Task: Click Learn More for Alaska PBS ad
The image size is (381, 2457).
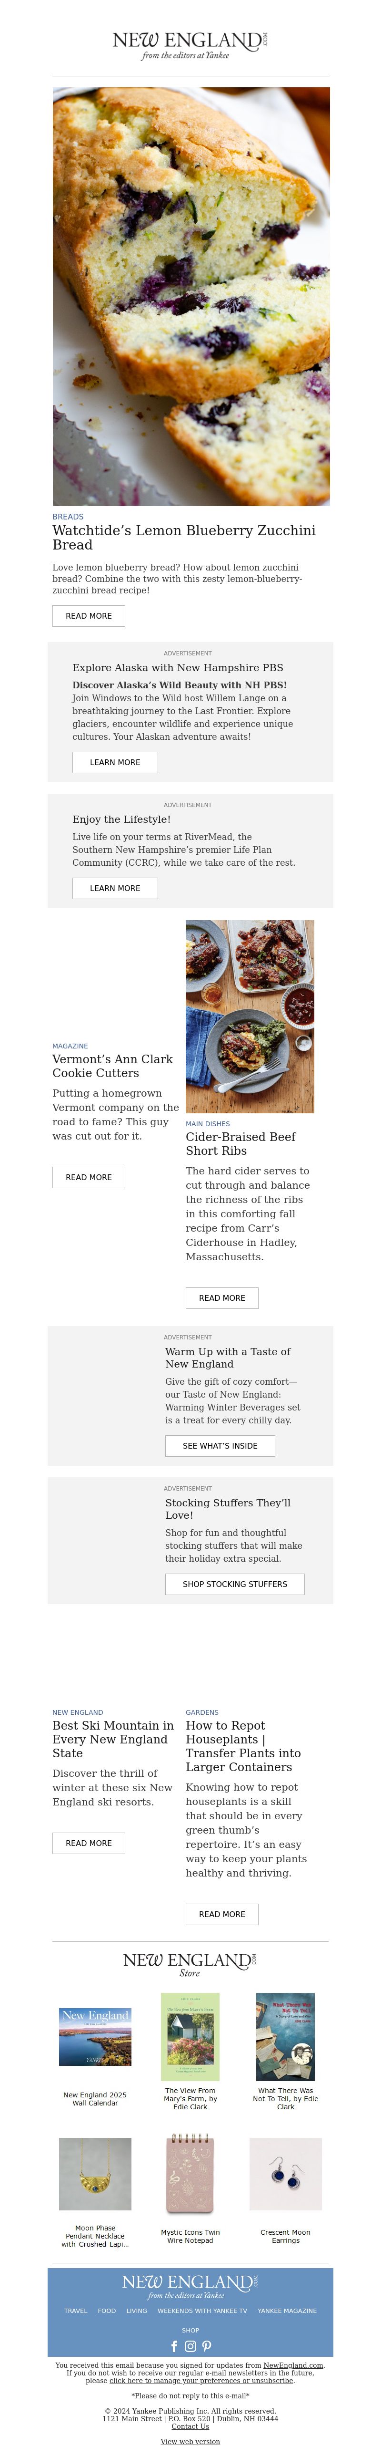Action: tap(115, 762)
